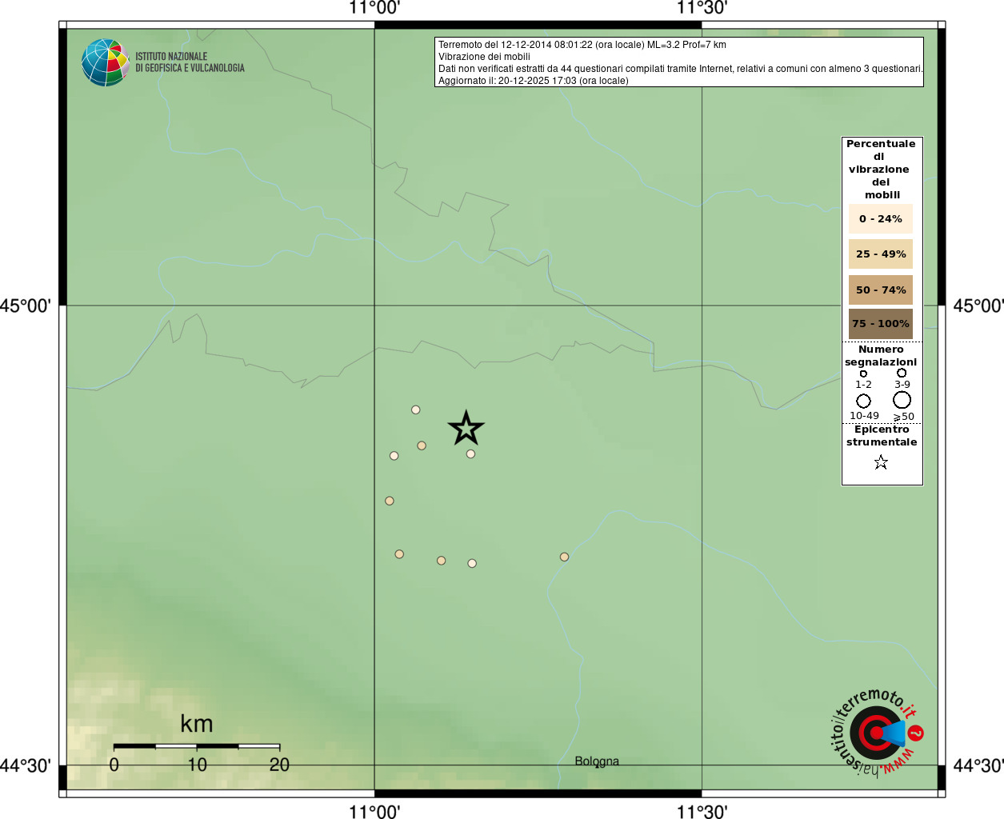The image size is (1004, 819).
Task: Click the 'Percentuale di vibrazione dei mobili' legend title
Action: pyautogui.click(x=881, y=170)
